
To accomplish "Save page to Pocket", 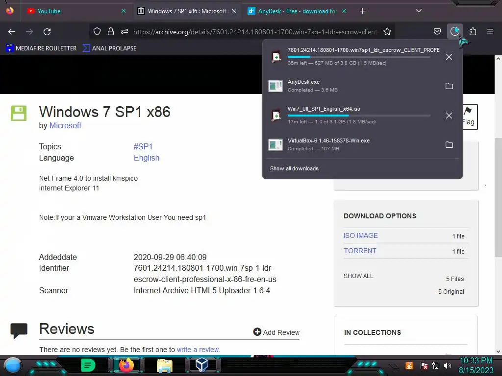I will coord(437,31).
